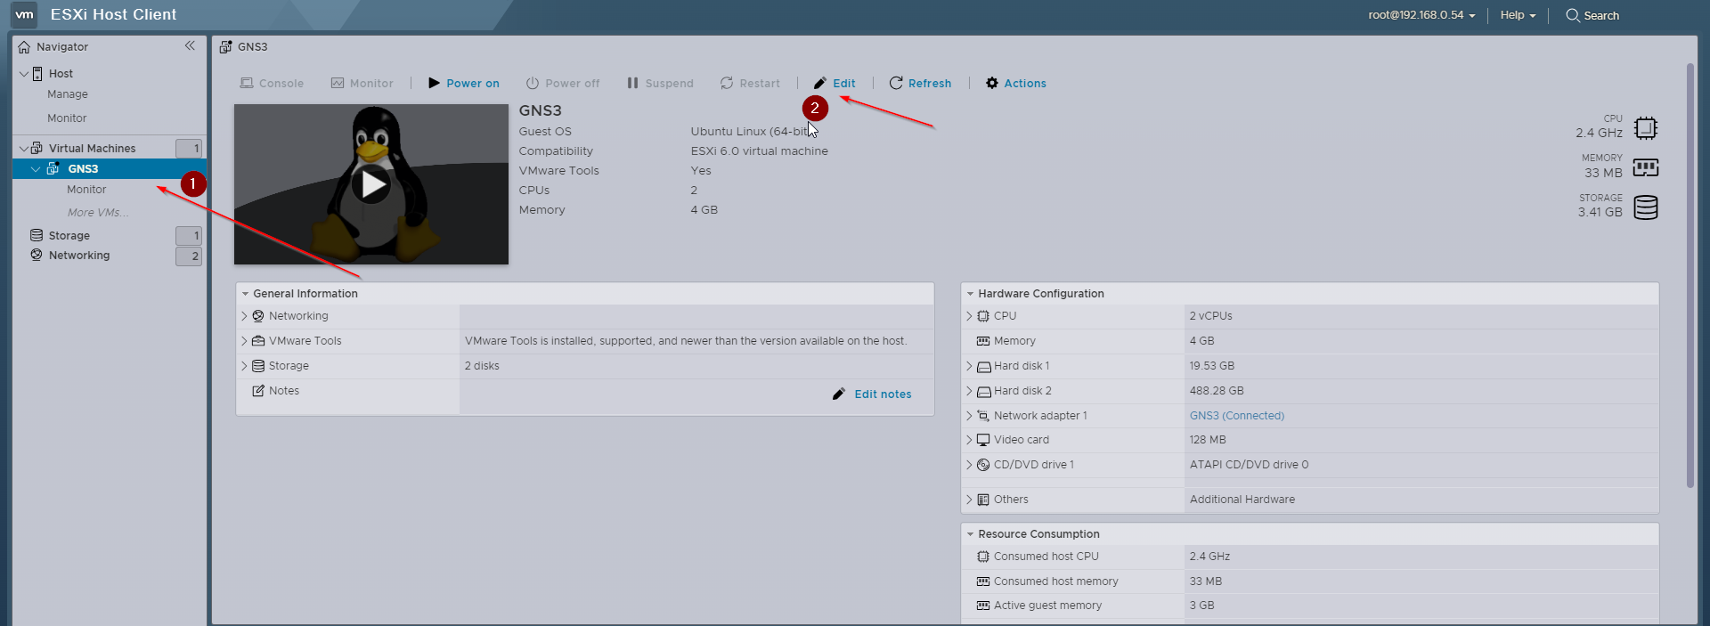The width and height of the screenshot is (1710, 626).
Task: Click the Storage icon in Navigator
Action: [37, 236]
